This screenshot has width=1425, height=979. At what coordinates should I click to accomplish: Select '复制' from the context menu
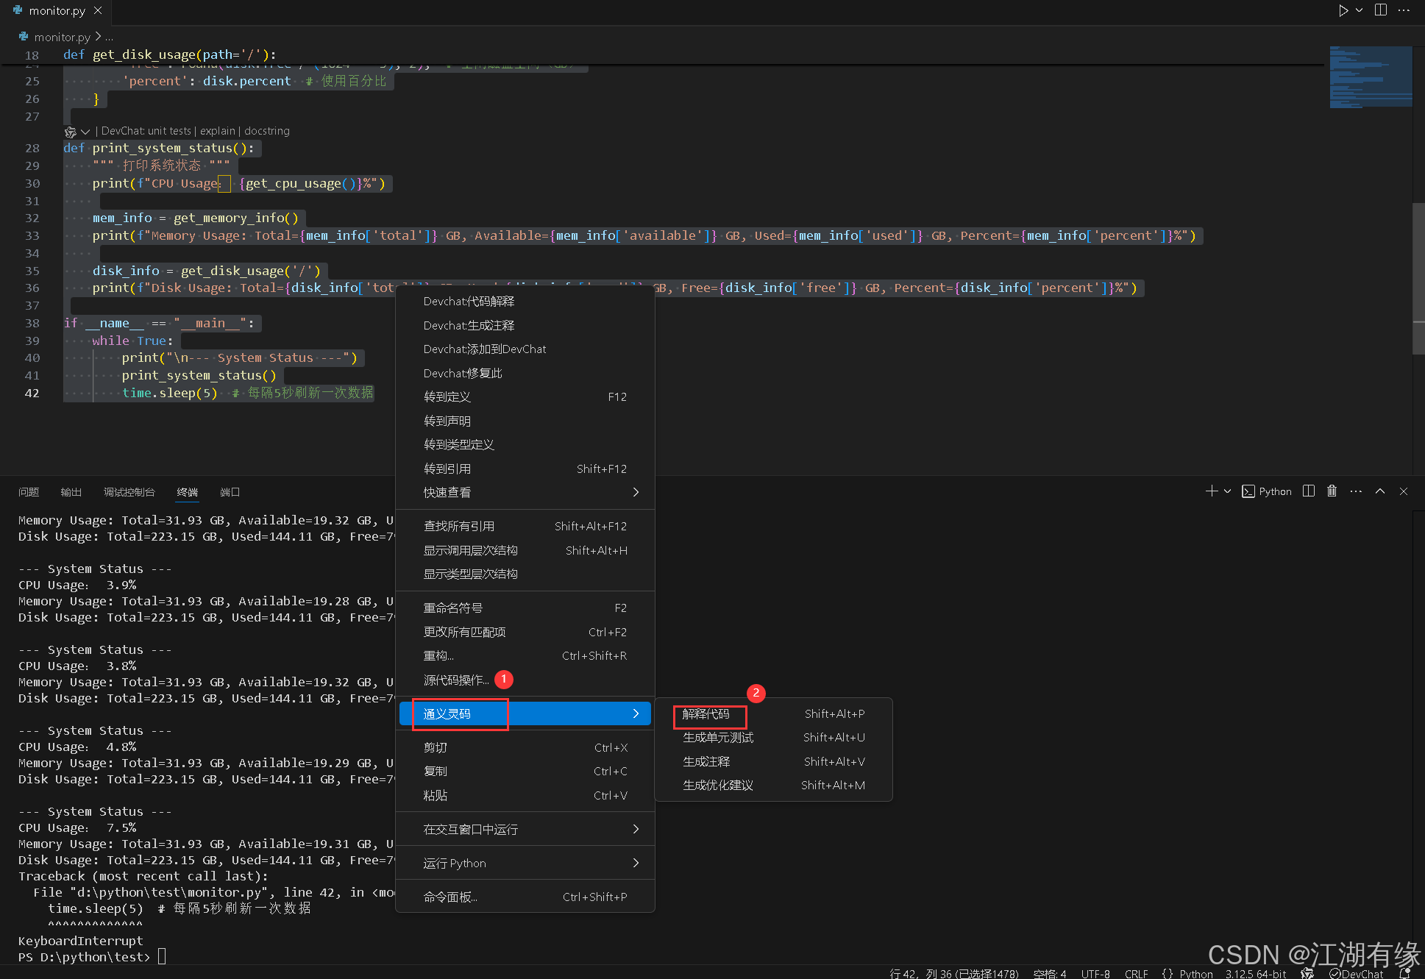[x=525, y=772]
